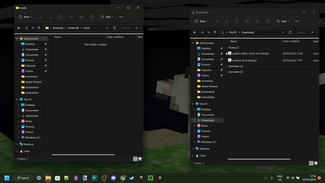Click the search box in mods window
This screenshot has width=325, height=183.
131,28
